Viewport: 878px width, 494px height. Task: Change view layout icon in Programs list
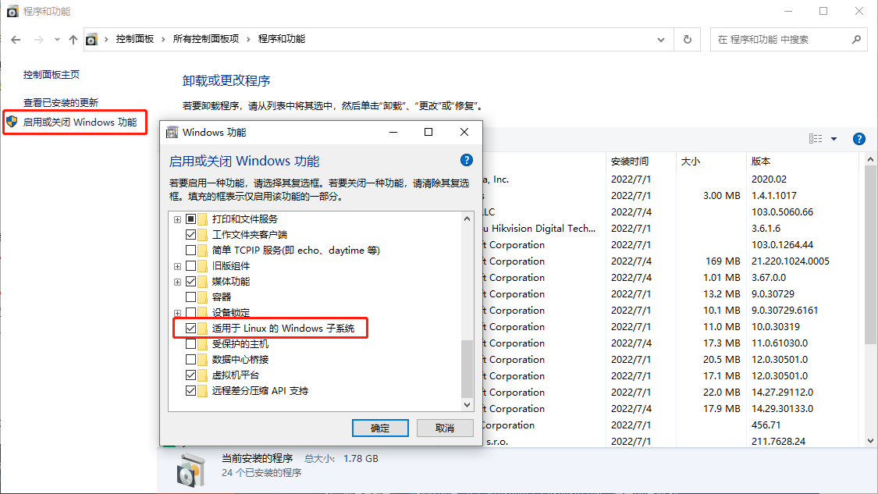816,139
